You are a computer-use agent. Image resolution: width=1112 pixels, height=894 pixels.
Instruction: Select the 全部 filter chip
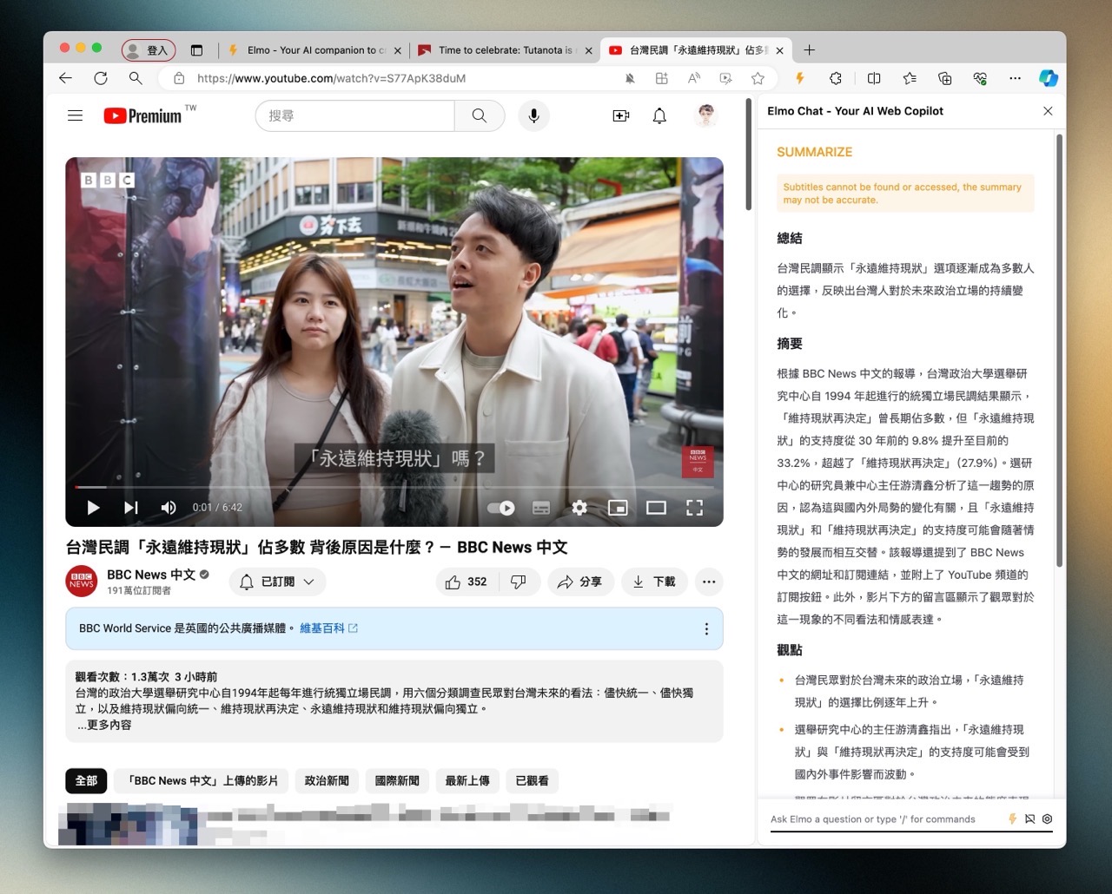pyautogui.click(x=86, y=780)
